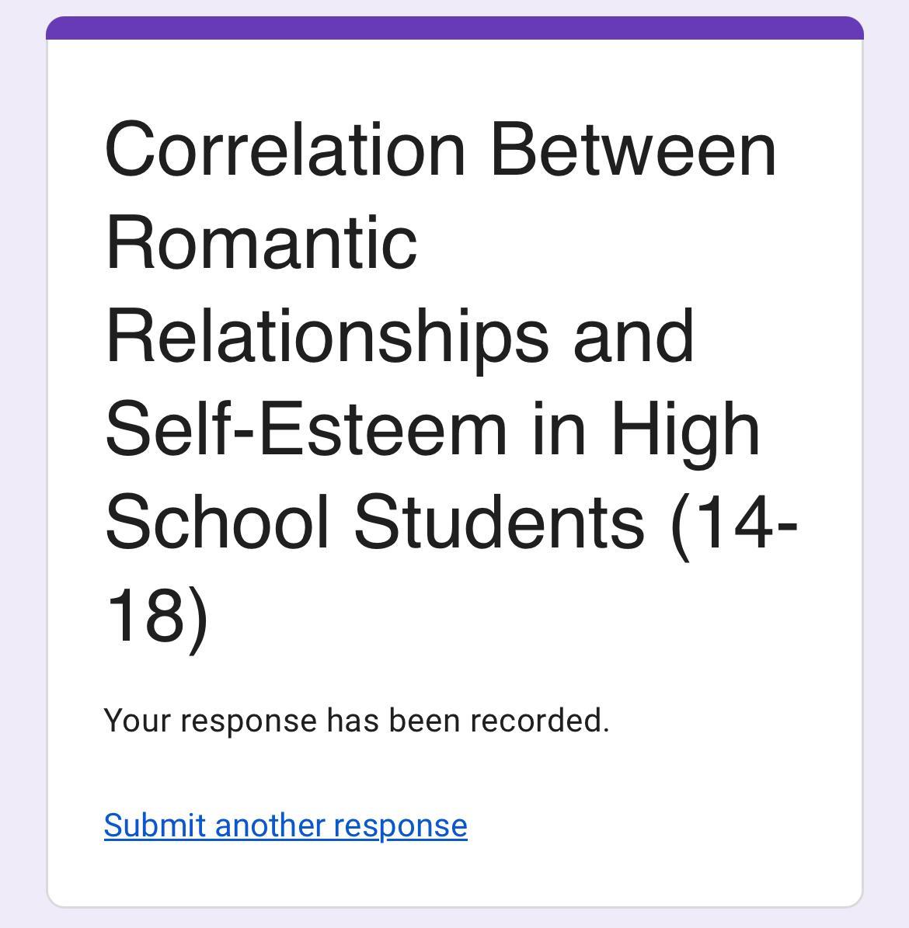Select the "Your response has been recorded." message
The width and height of the screenshot is (909, 928).
[356, 721]
